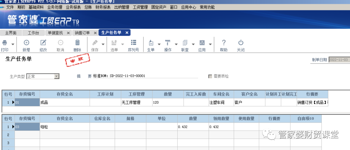Click the 修改 edit icon
This screenshot has width=350, height=150.
43,42
